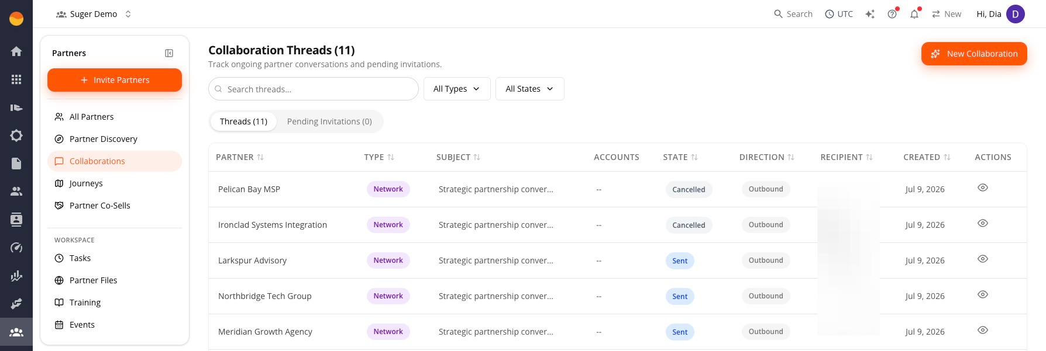Sort by the PARTNER column
The height and width of the screenshot is (351, 1046).
coord(240,157)
